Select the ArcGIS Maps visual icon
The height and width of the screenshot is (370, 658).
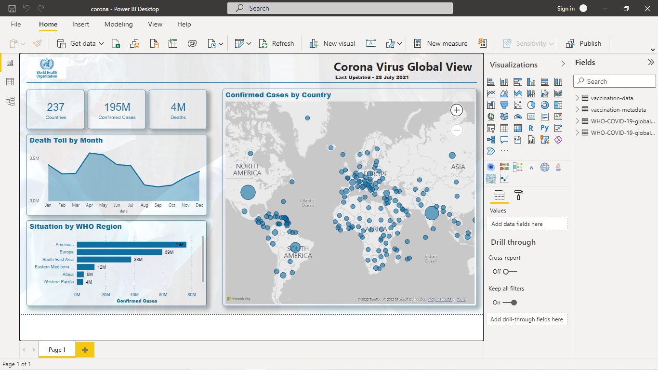tap(545, 140)
